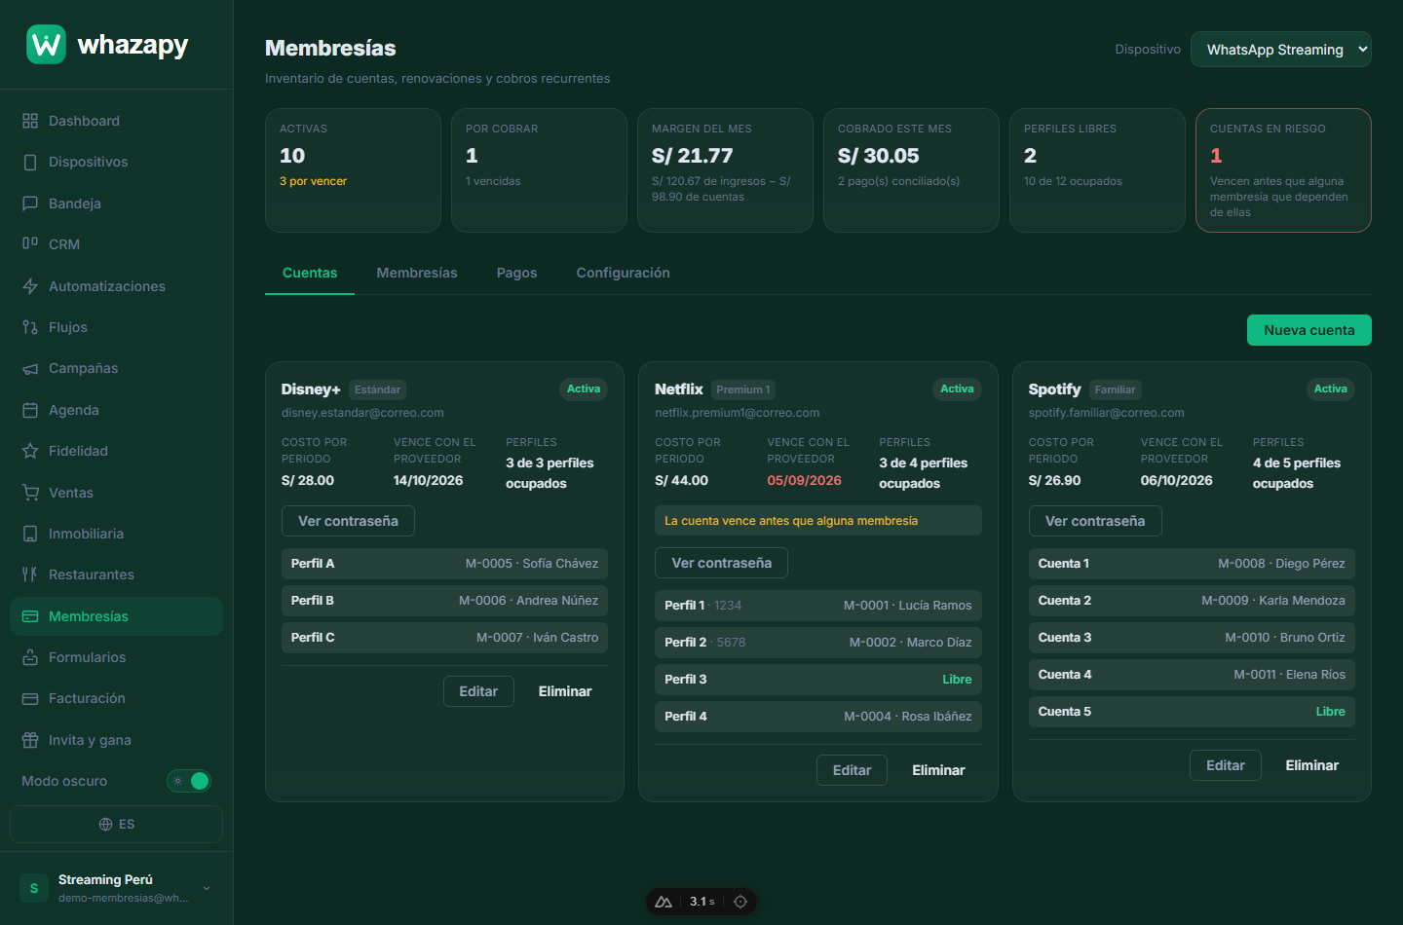This screenshot has width=1403, height=925.
Task: Click the Perfiles libres summary card
Action: tap(1097, 170)
